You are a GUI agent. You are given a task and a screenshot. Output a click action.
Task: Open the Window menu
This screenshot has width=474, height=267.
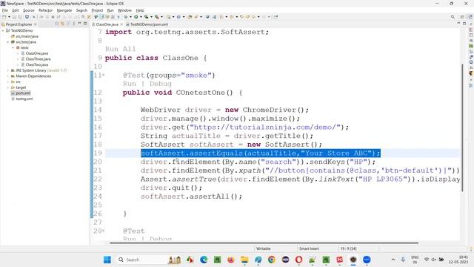point(124,10)
